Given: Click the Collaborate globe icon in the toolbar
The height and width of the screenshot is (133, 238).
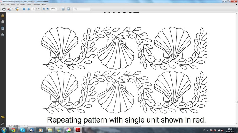Looking at the screenshot, I should point(17,9).
